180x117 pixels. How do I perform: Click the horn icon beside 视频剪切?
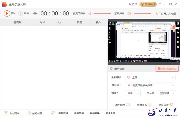coord(53,113)
